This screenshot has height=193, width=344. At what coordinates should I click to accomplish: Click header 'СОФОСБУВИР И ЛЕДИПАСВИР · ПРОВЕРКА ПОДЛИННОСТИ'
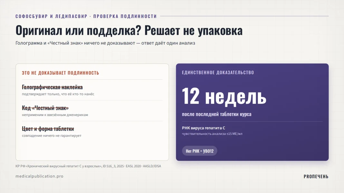[x=86, y=16]
